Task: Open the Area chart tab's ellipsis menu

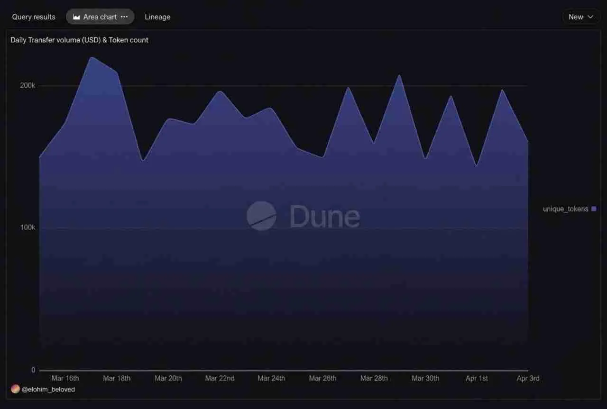Action: pyautogui.click(x=124, y=17)
